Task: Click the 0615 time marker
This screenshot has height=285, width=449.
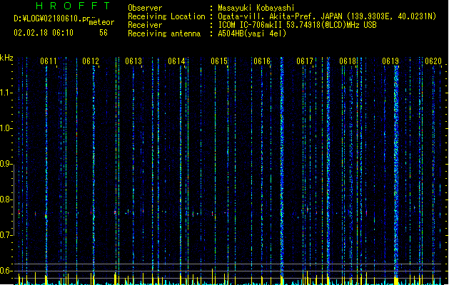Action: [x=219, y=61]
